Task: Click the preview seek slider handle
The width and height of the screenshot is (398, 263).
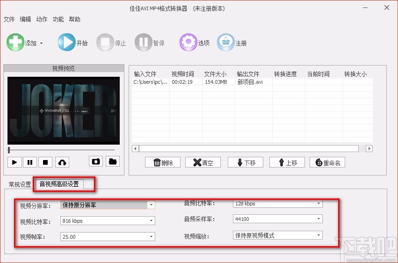Action: tap(9, 150)
